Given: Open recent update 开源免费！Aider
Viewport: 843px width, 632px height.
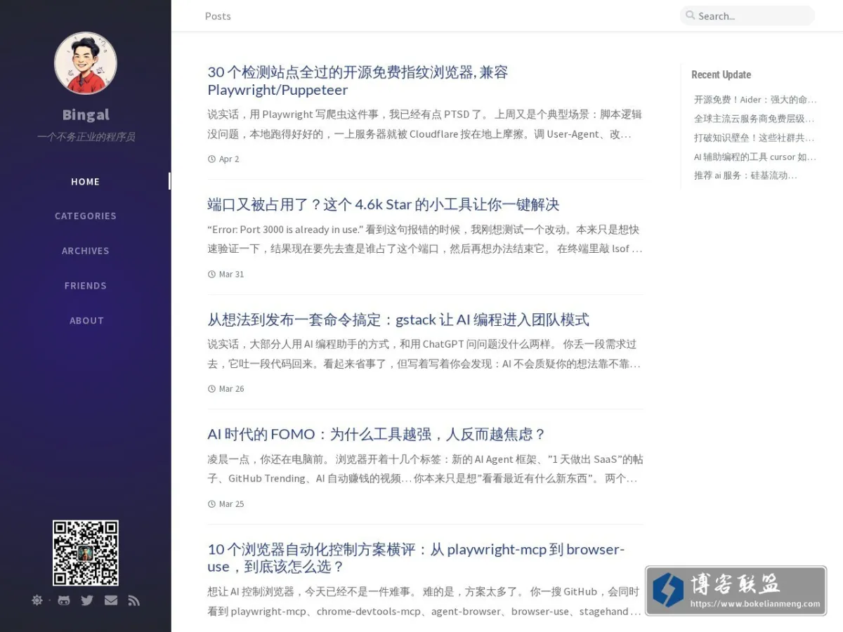Looking at the screenshot, I should (755, 100).
